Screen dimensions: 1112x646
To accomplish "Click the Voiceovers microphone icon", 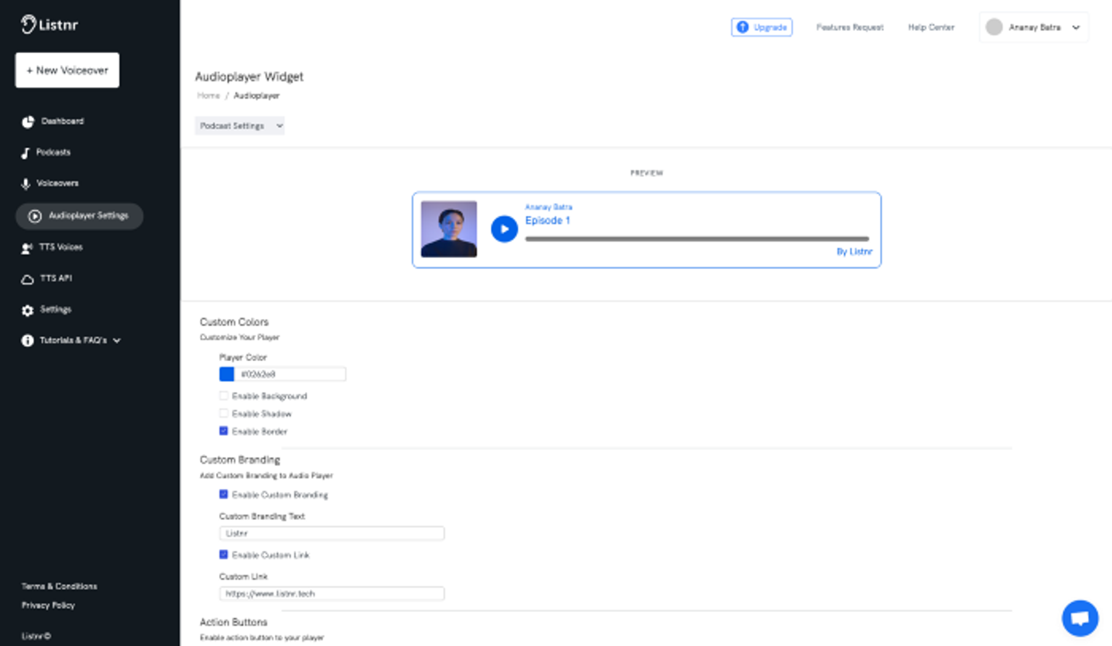I will click(25, 184).
